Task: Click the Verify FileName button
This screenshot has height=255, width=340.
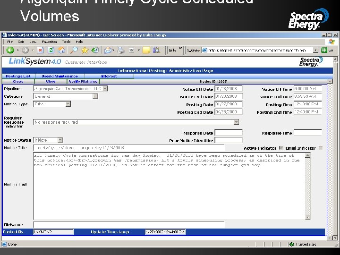Action: [83, 82]
